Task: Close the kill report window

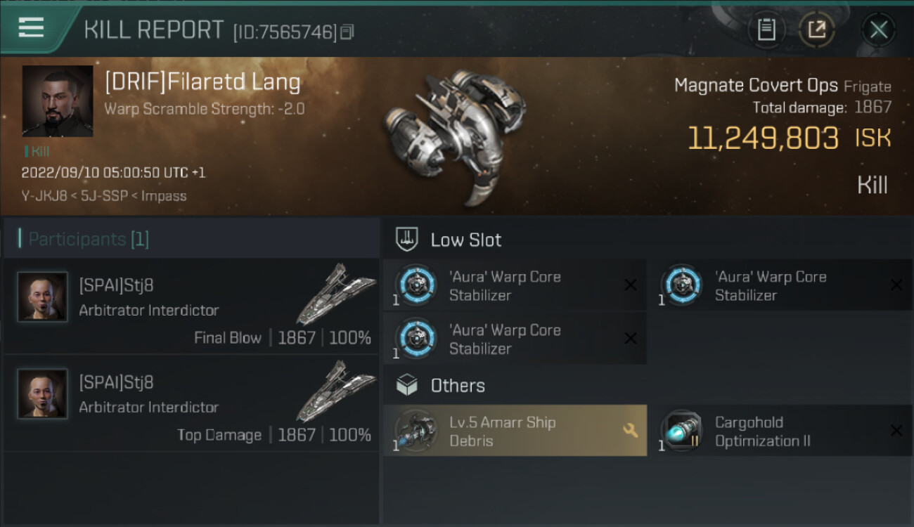Action: (x=879, y=30)
